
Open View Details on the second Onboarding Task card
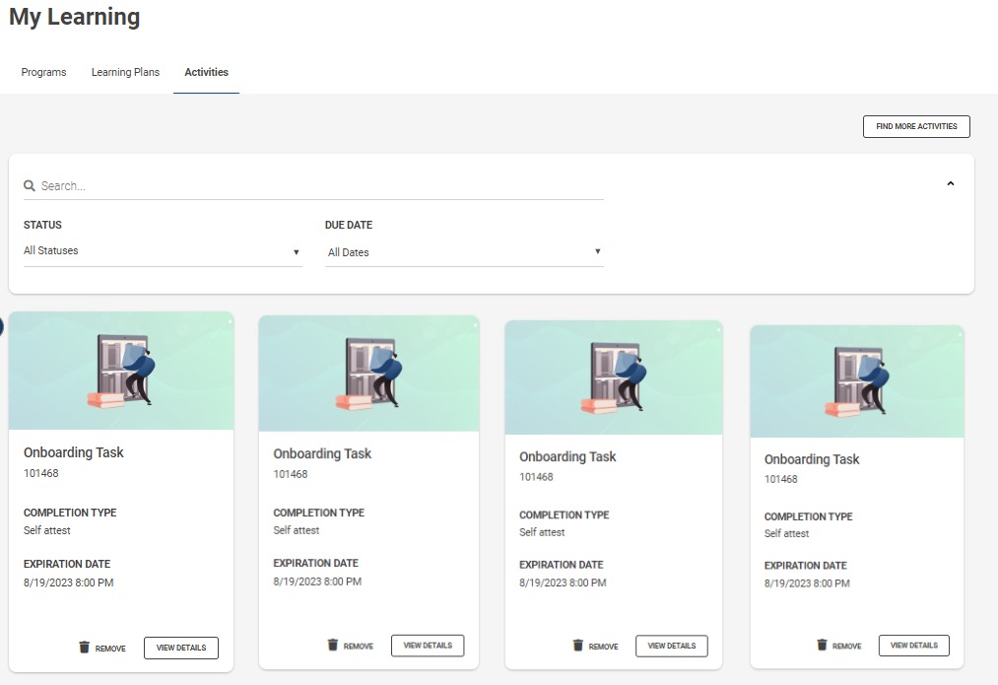coord(428,646)
